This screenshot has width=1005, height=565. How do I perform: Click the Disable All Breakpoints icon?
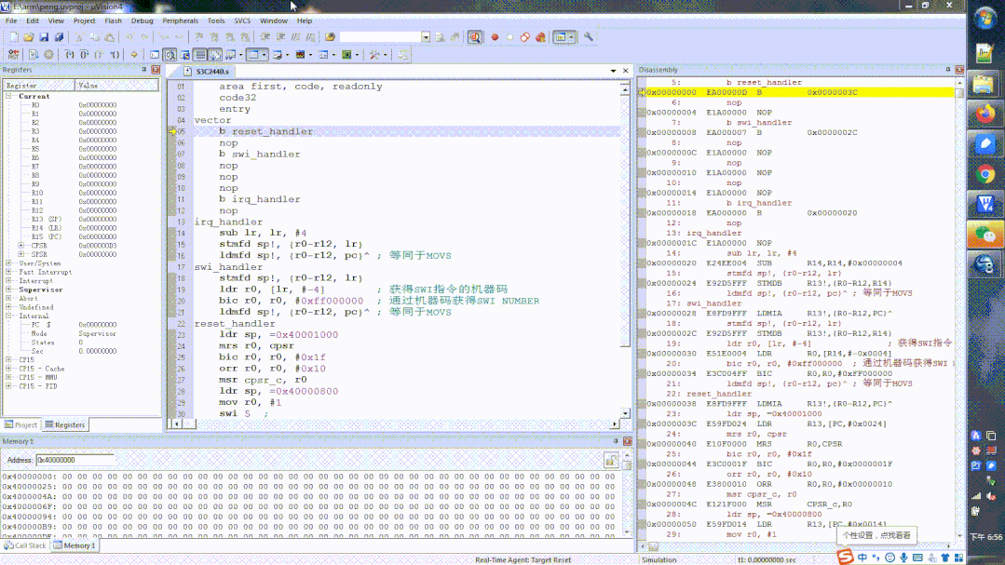(x=525, y=37)
